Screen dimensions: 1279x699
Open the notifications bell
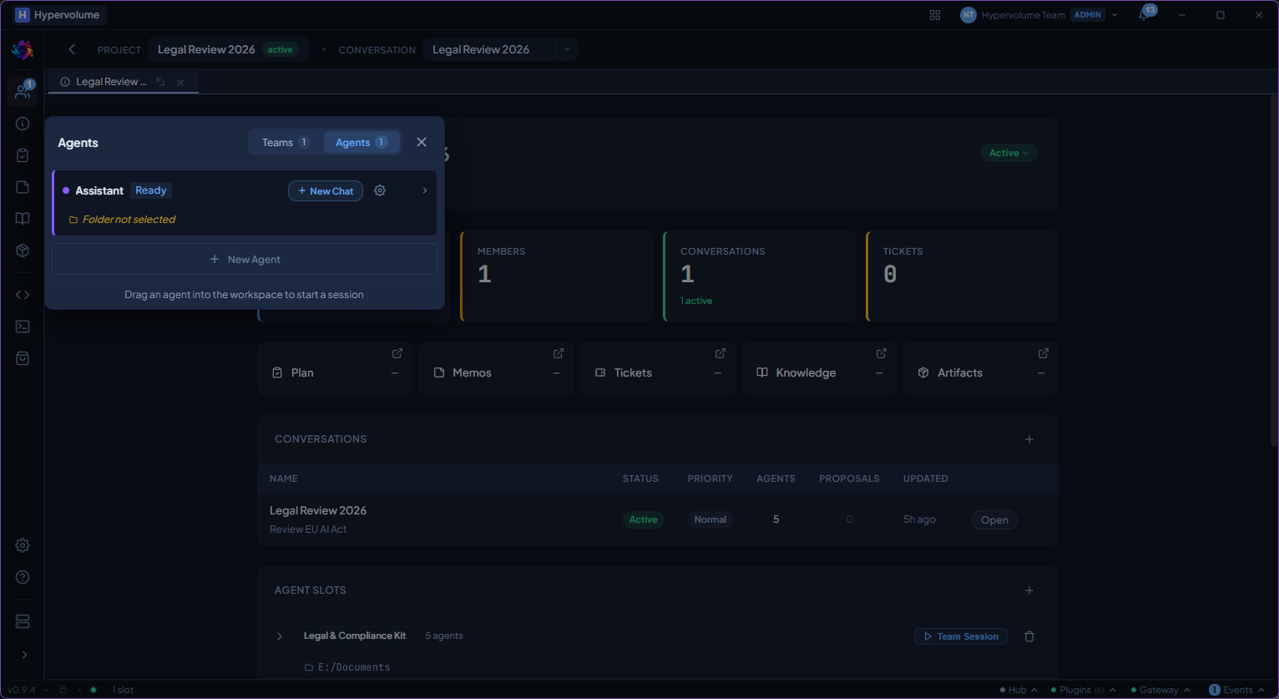(x=1144, y=15)
